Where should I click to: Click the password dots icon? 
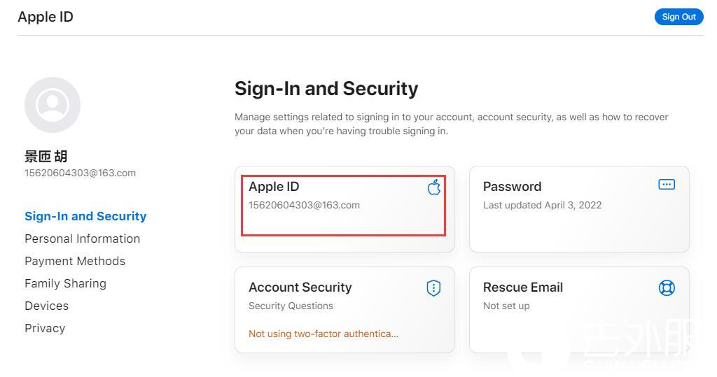667,185
